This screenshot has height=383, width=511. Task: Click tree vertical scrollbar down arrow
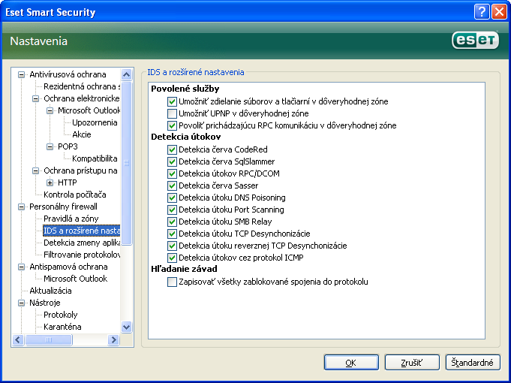point(127,327)
